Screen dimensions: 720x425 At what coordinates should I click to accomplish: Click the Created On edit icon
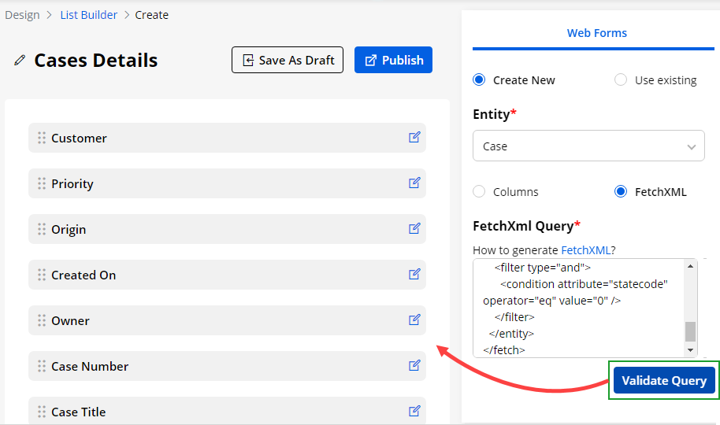(x=414, y=275)
